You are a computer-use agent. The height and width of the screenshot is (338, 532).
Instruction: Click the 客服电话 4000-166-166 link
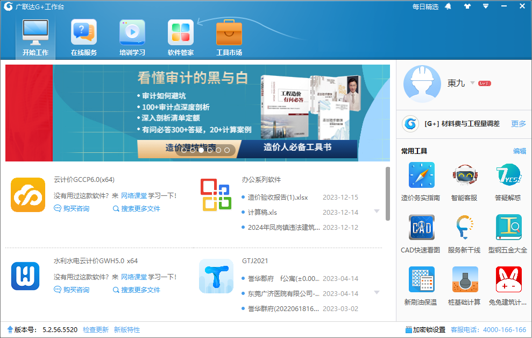(488, 330)
